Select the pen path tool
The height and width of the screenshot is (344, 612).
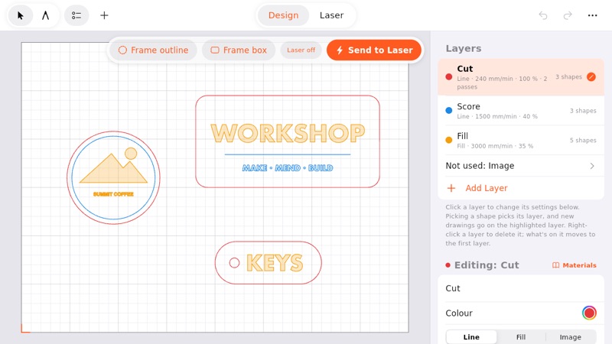click(x=46, y=15)
